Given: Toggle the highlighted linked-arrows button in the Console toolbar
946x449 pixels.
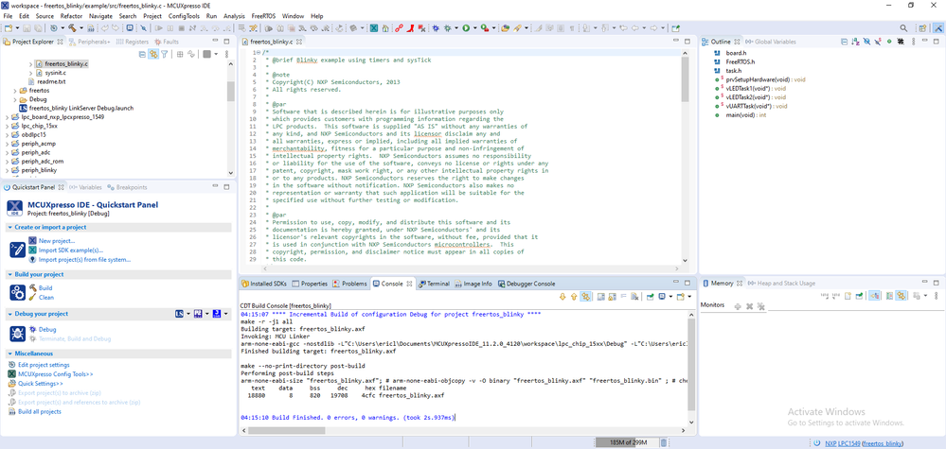Looking at the screenshot, I should [586, 296].
